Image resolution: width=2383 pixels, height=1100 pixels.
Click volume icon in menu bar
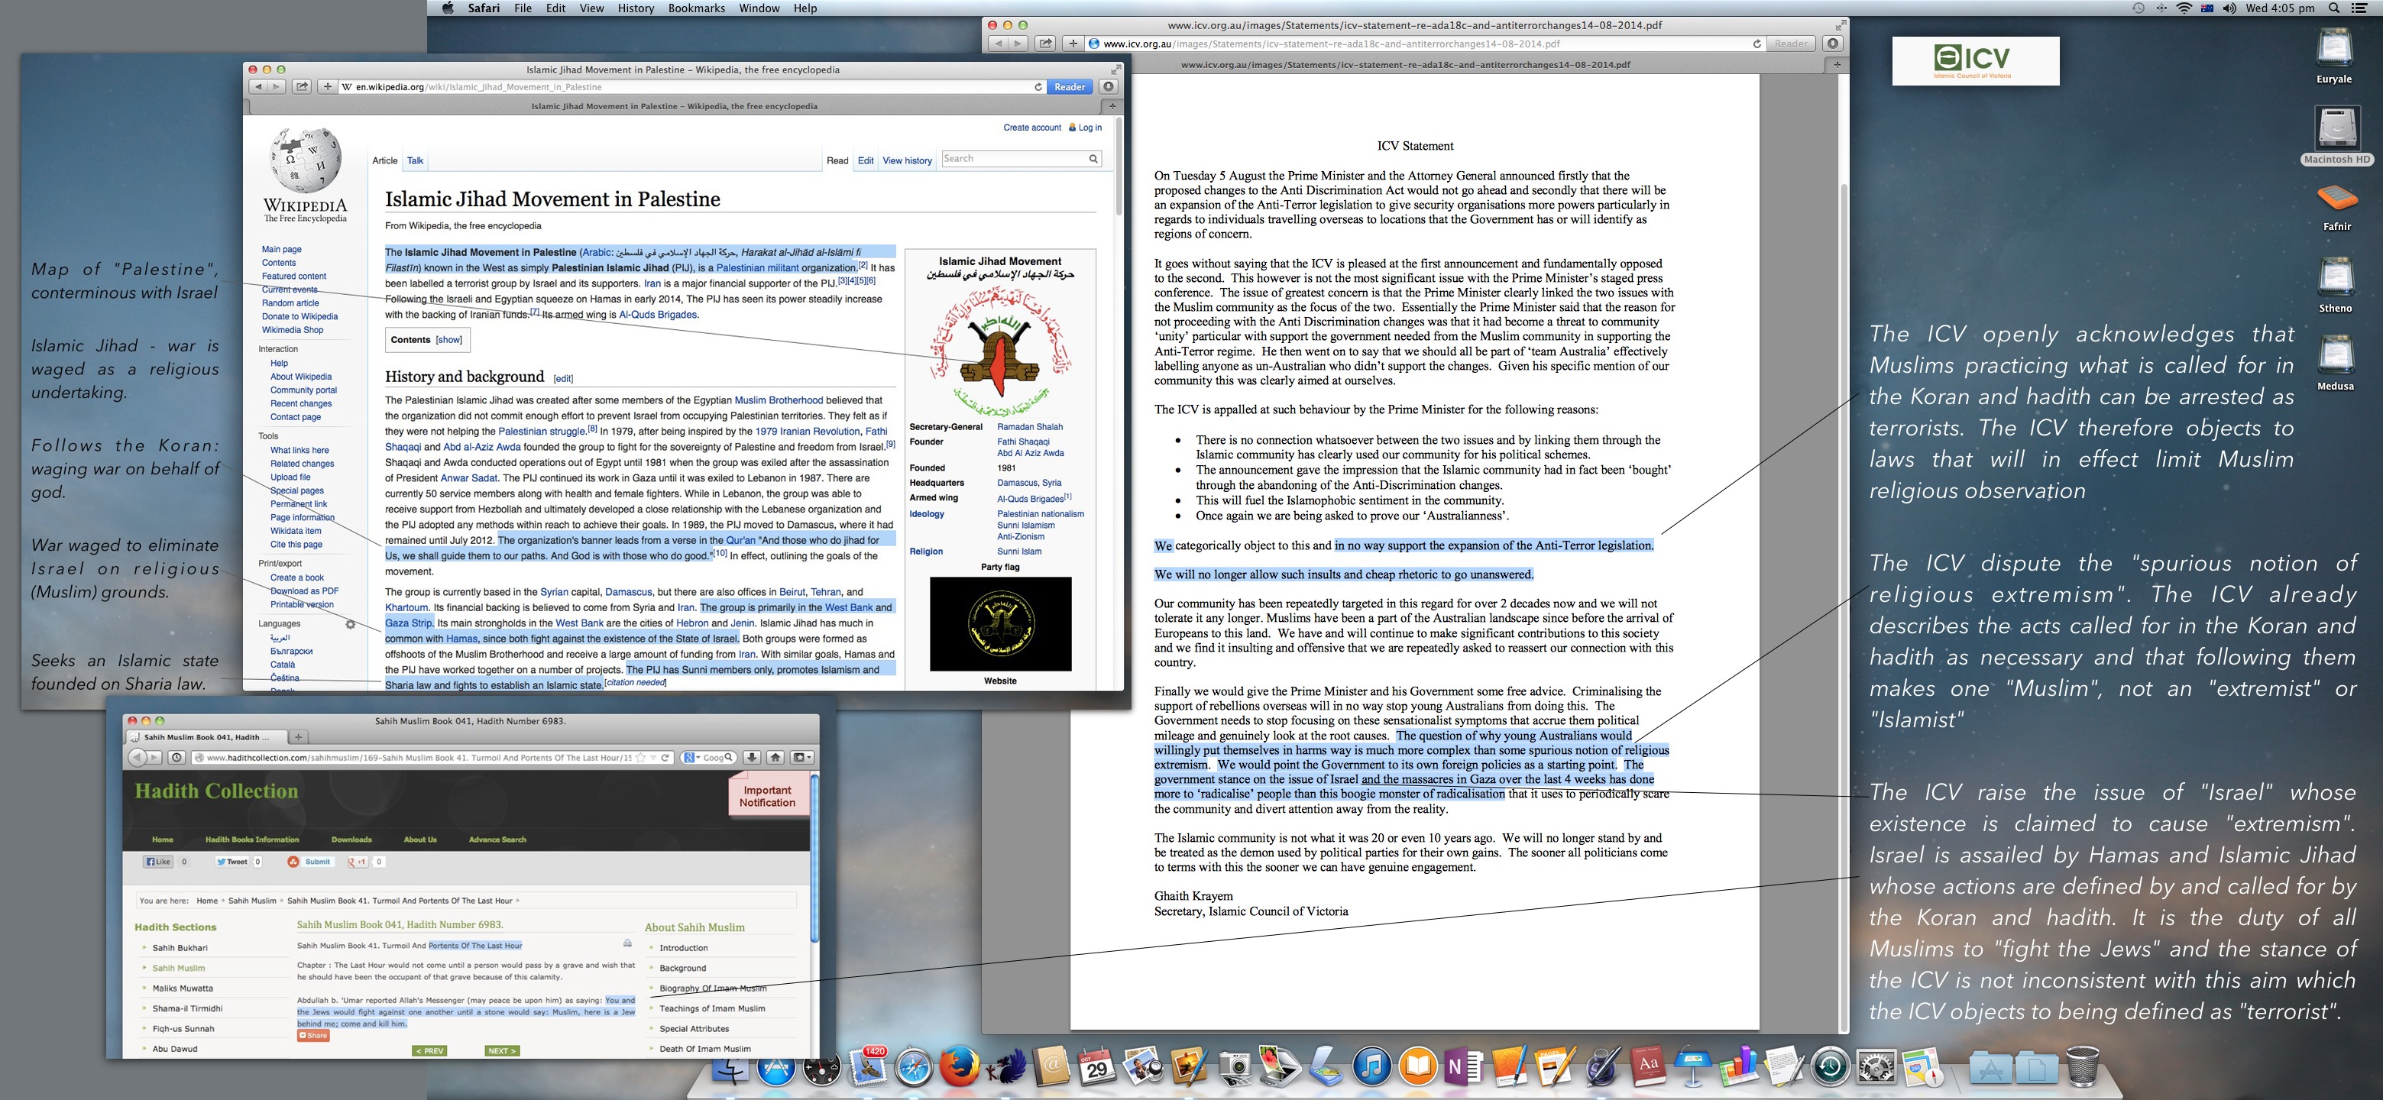(x=2229, y=8)
